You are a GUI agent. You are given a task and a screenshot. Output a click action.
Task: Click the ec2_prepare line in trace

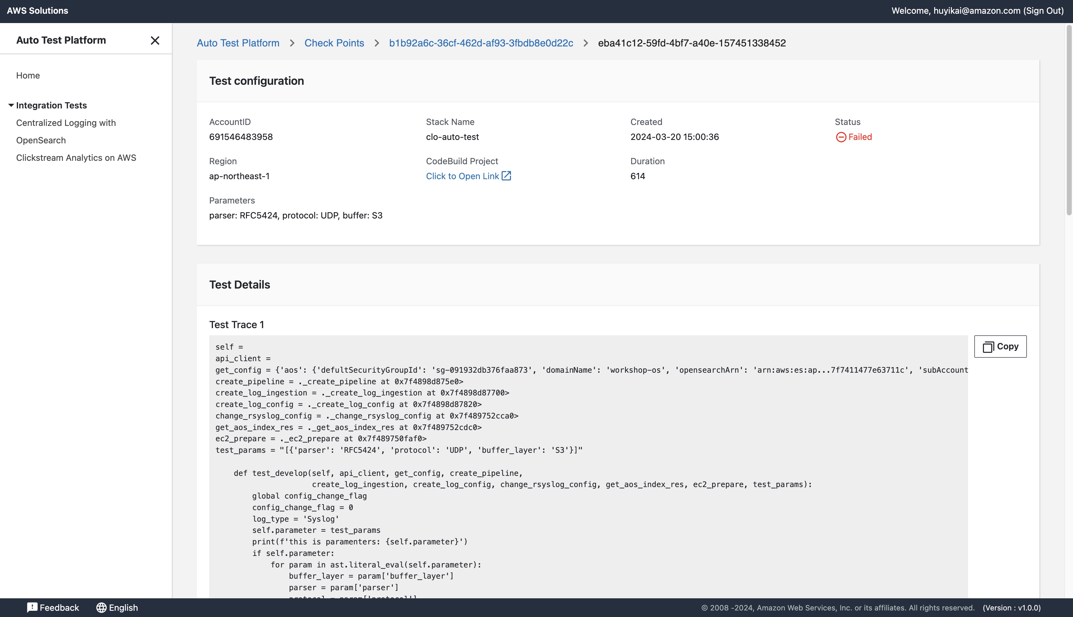pos(321,438)
